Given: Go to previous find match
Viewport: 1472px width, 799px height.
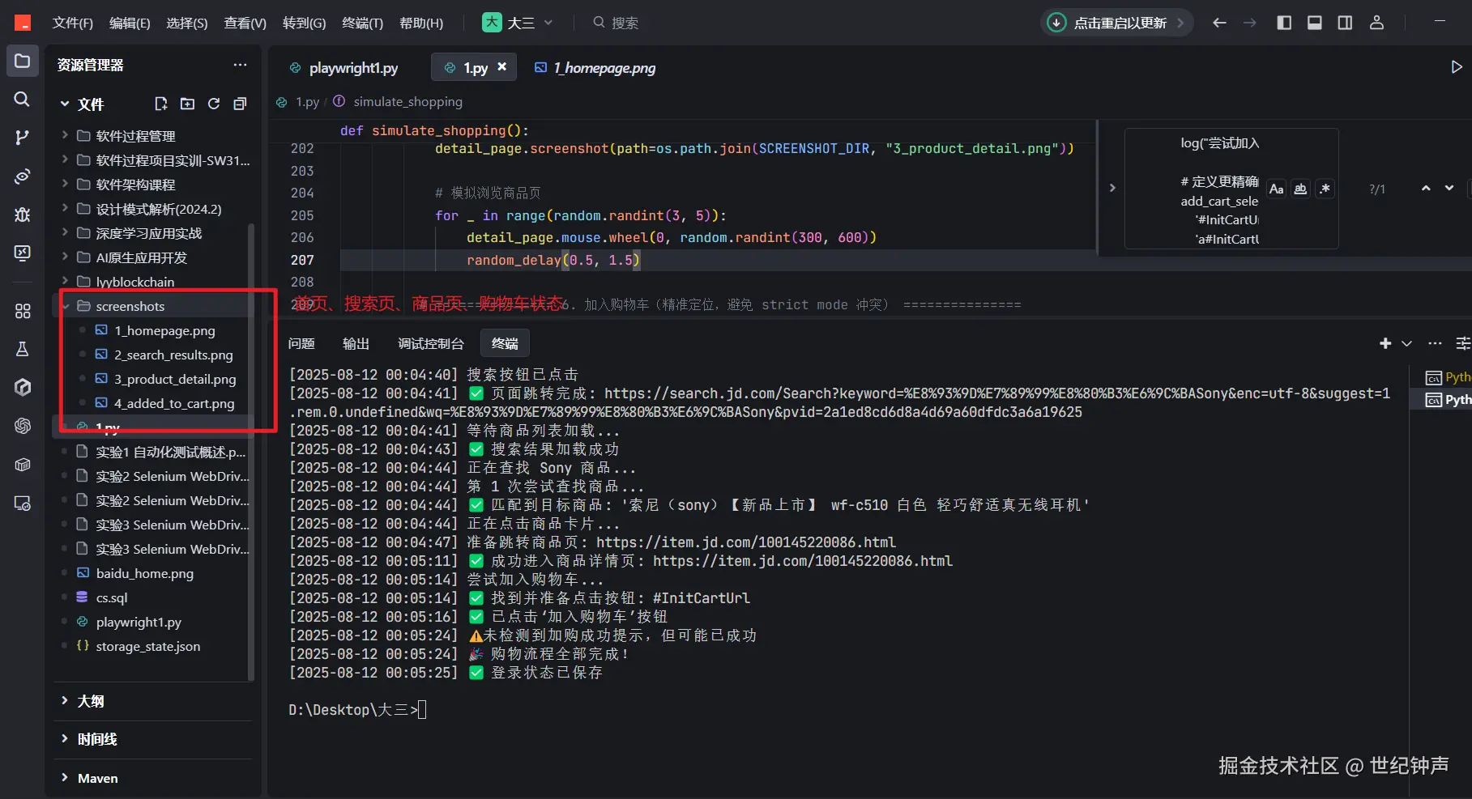Looking at the screenshot, I should point(1426,189).
